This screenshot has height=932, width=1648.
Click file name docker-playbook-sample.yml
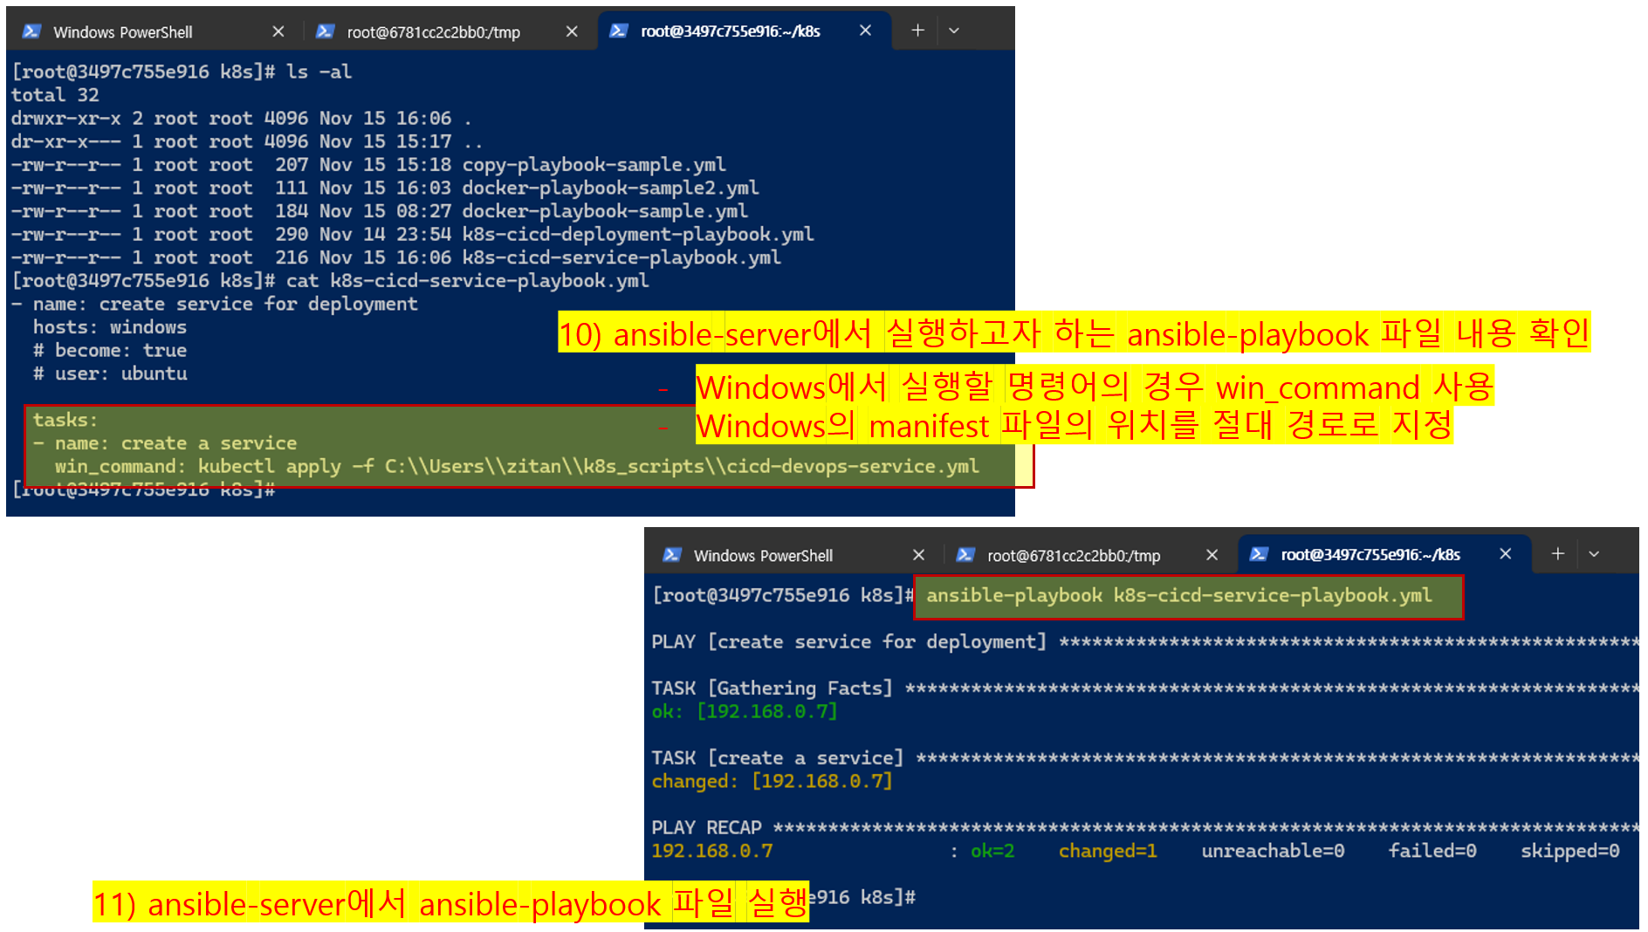click(x=605, y=210)
